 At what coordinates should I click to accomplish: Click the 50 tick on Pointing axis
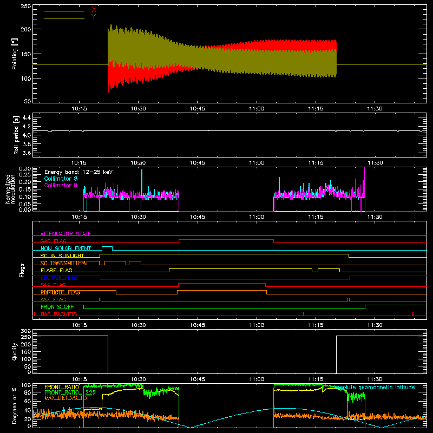[x=28, y=101]
